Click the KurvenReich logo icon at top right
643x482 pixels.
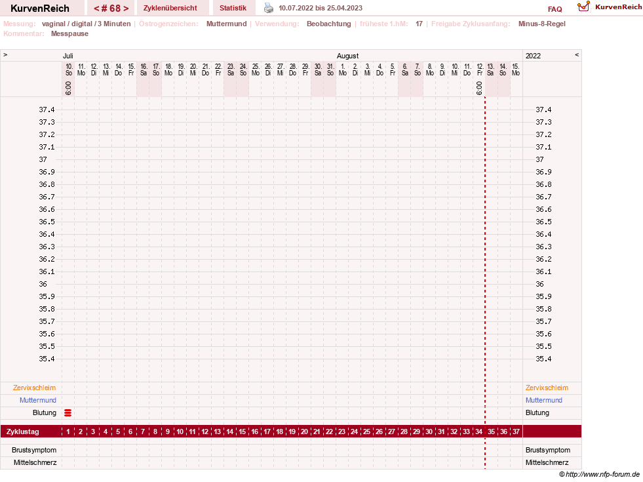(583, 7)
